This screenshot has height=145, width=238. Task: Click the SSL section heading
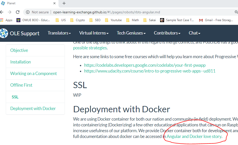(x=80, y=85)
